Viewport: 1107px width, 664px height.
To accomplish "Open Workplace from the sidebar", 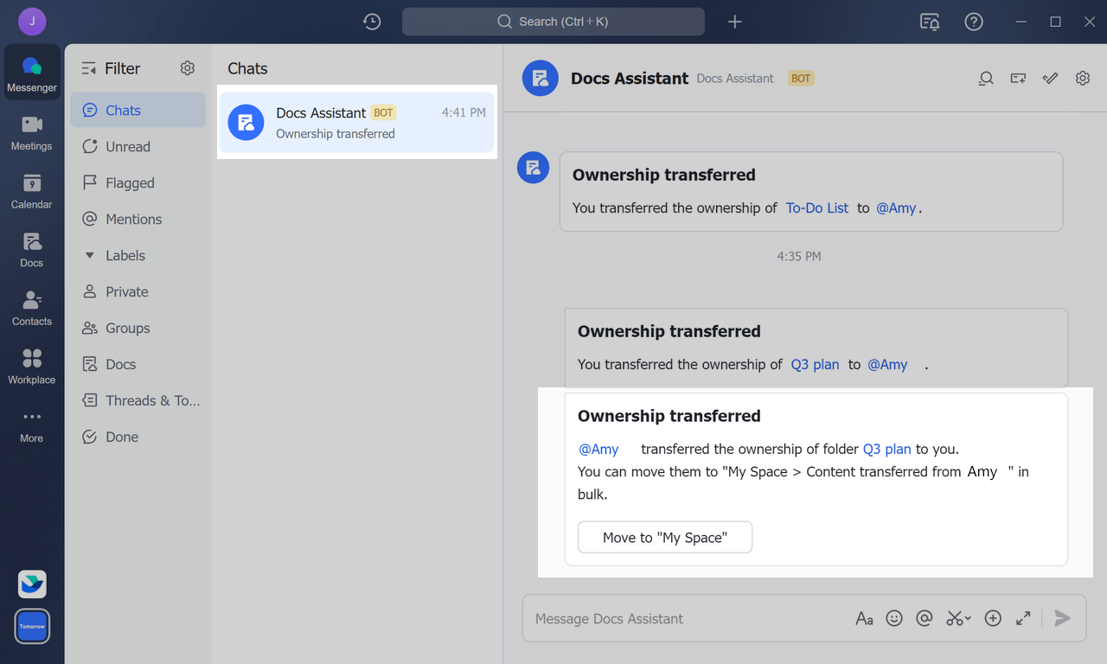I will pyautogui.click(x=32, y=367).
